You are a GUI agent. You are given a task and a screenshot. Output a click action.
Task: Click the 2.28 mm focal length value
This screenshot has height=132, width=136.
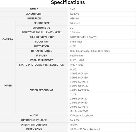[x=75, y=32]
